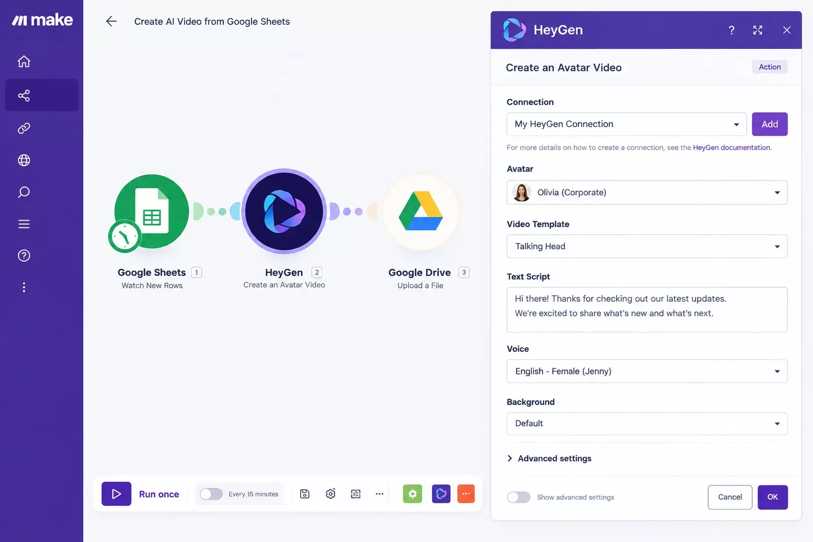813x542 pixels.
Task: Click Create an Avatar Video label under HeyGen node
Action: [284, 285]
